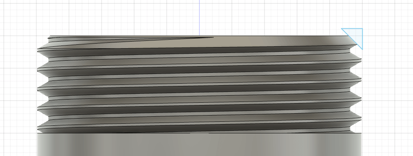413x156 pixels.
Task: Click the fourth thread crest on left silhouette
Action: pos(38,108)
